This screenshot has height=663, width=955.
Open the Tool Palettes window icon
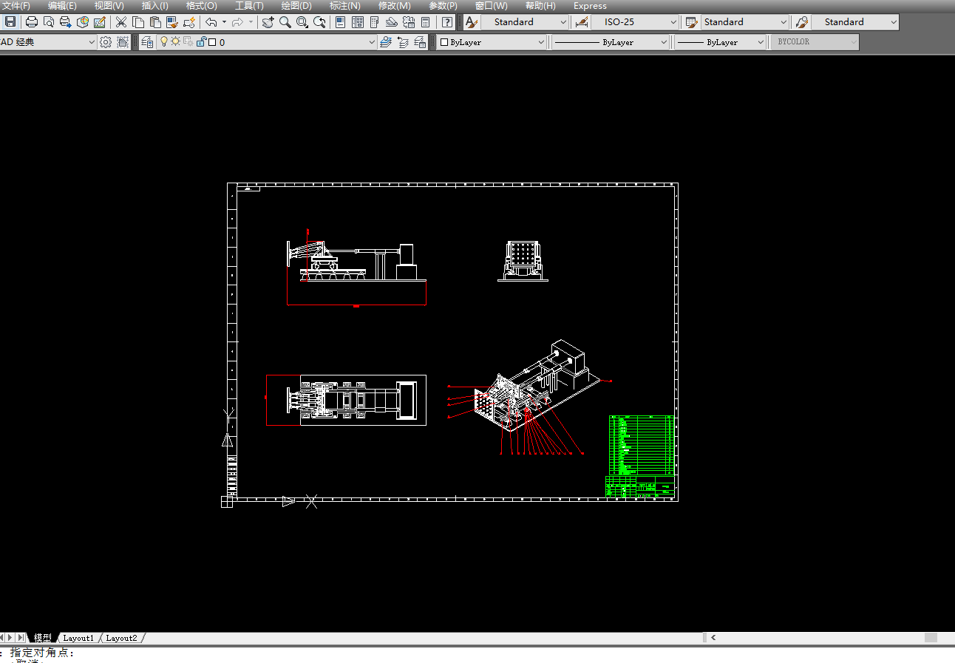click(x=375, y=22)
